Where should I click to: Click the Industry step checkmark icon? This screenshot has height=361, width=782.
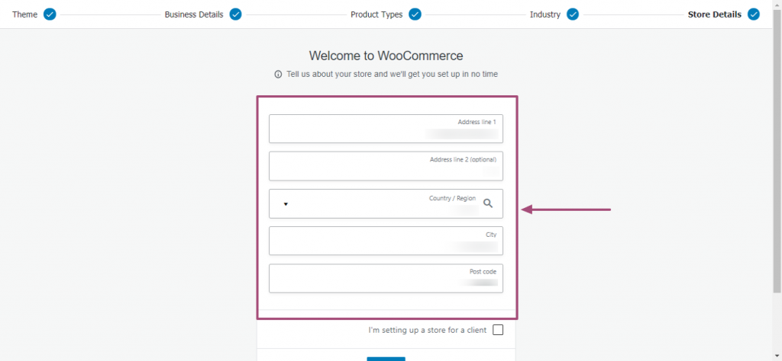pyautogui.click(x=573, y=14)
